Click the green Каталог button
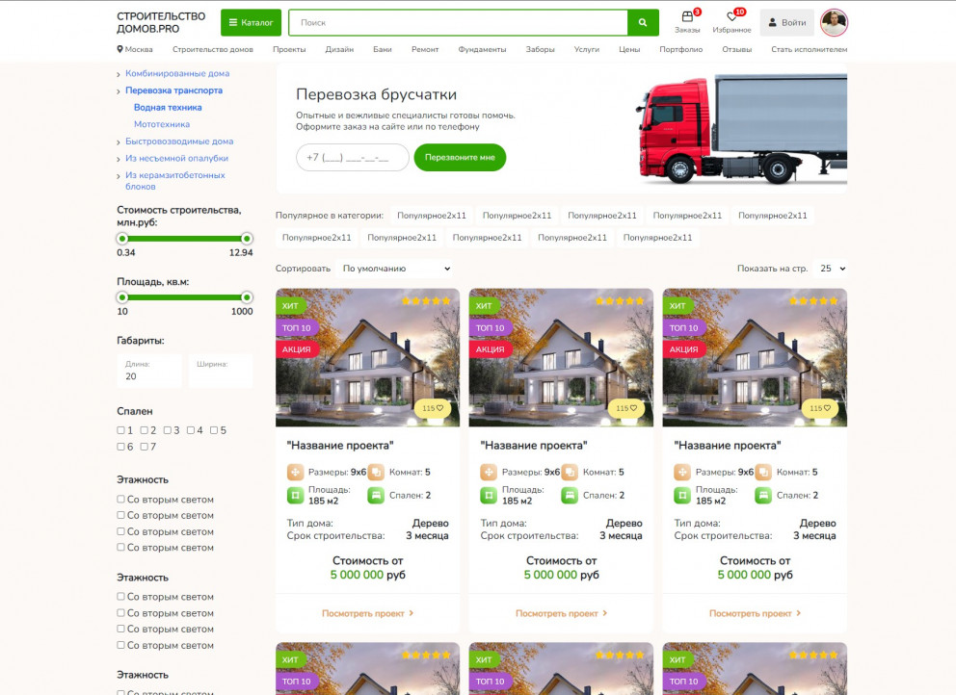This screenshot has height=695, width=956. pyautogui.click(x=250, y=22)
